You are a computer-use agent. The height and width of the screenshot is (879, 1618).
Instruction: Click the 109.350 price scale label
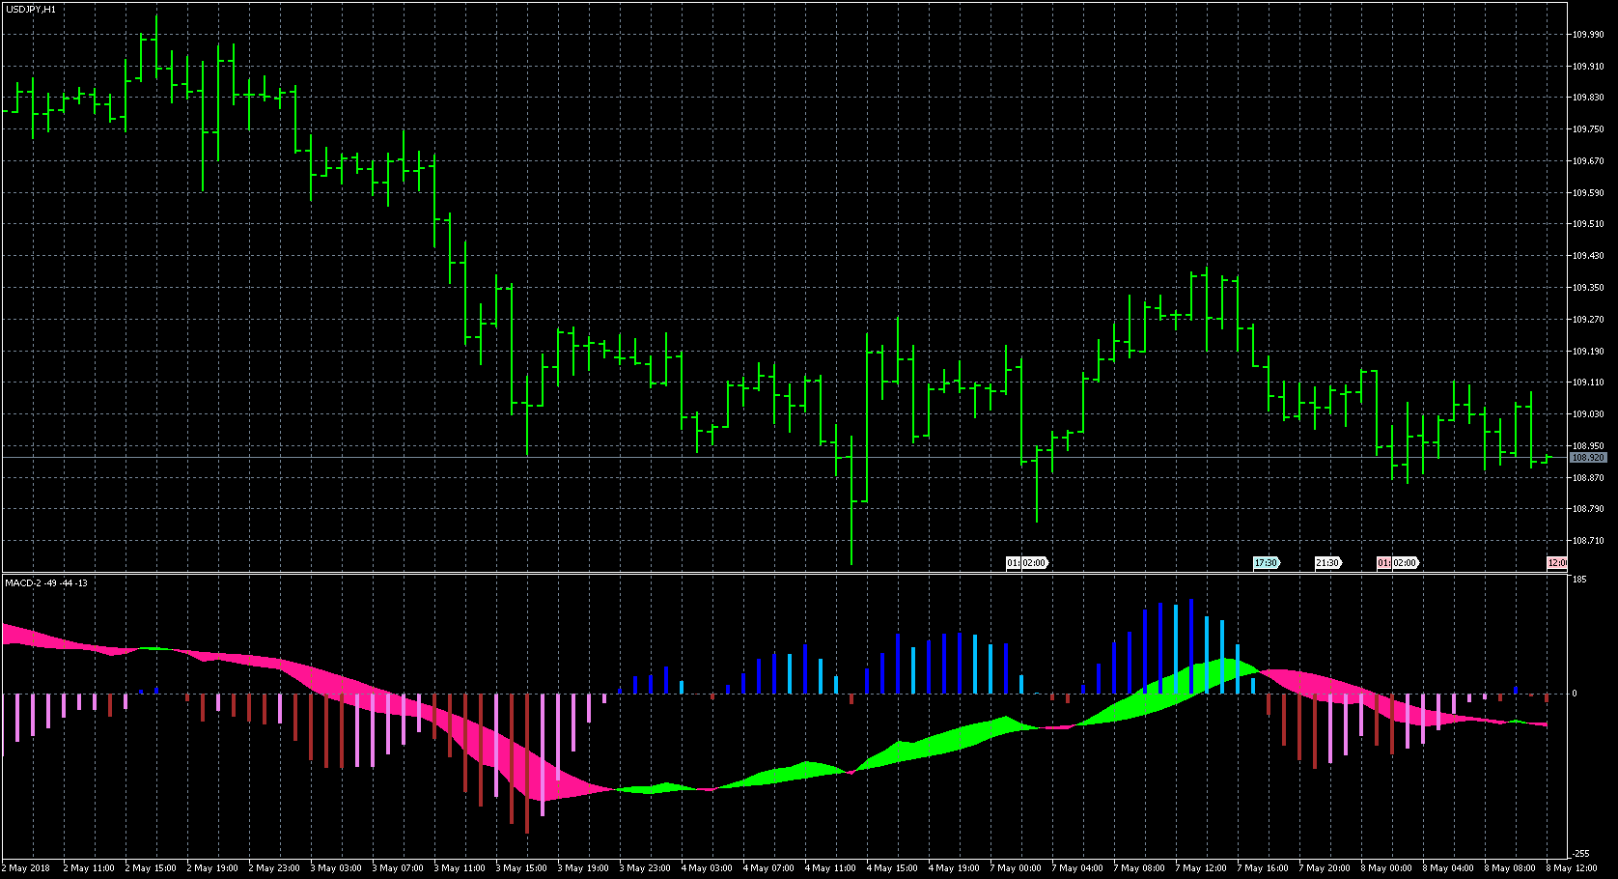(x=1588, y=288)
